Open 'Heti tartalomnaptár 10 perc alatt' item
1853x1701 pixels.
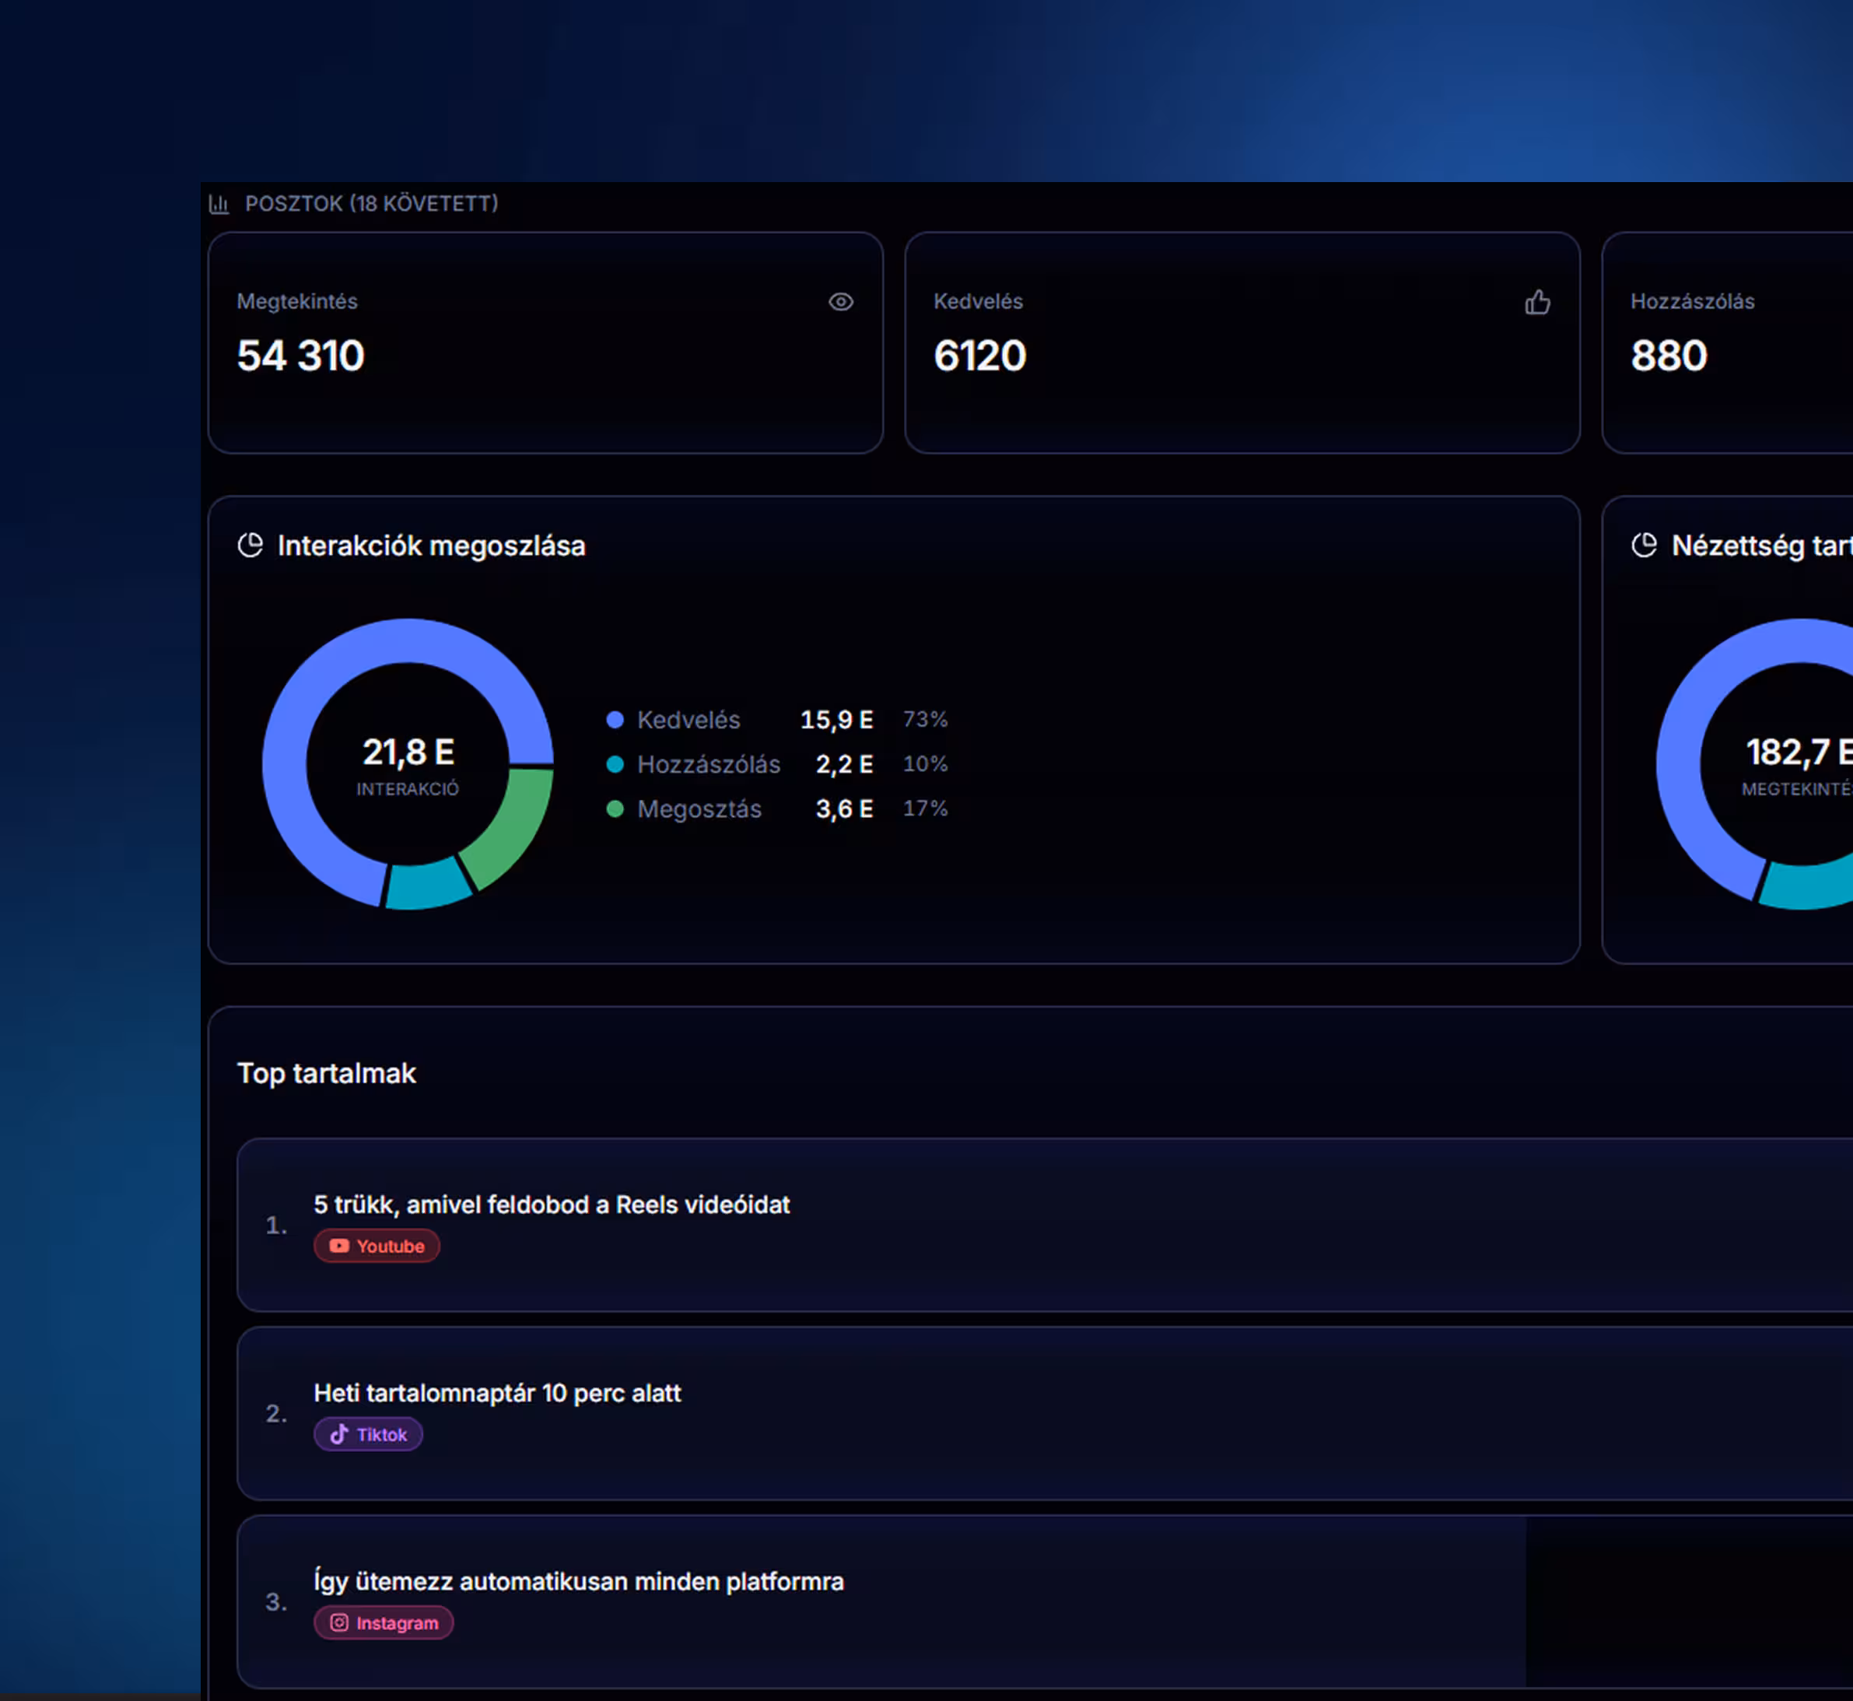click(1046, 1414)
